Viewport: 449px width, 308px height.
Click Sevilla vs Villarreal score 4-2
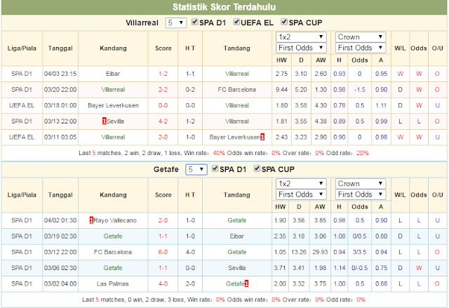pos(163,121)
